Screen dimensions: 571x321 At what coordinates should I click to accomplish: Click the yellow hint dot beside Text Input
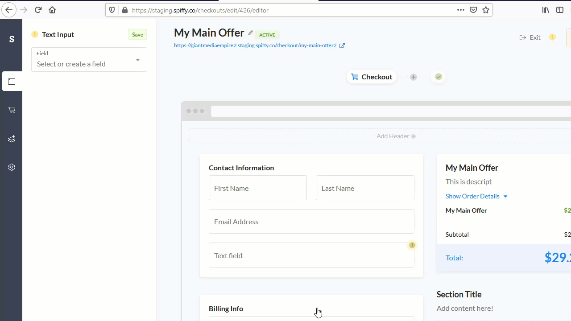click(35, 34)
